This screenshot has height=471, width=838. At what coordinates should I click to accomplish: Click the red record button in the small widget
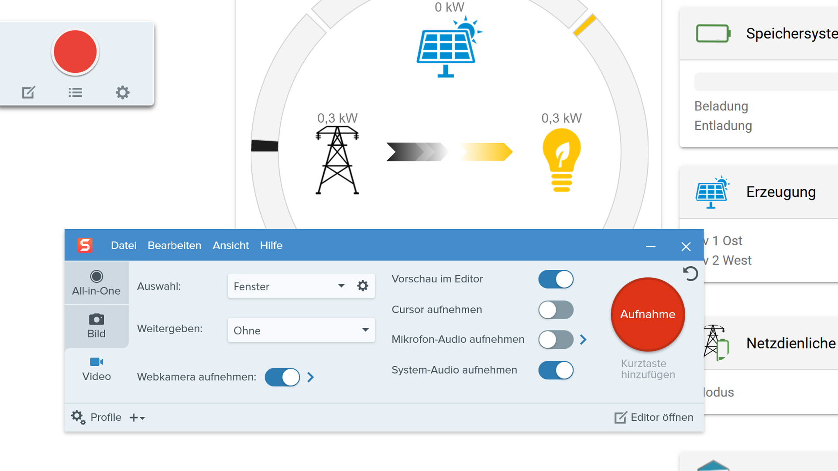(75, 52)
